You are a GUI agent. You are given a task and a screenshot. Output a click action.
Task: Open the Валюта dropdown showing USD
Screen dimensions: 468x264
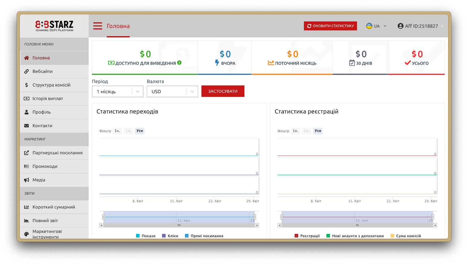pyautogui.click(x=172, y=92)
